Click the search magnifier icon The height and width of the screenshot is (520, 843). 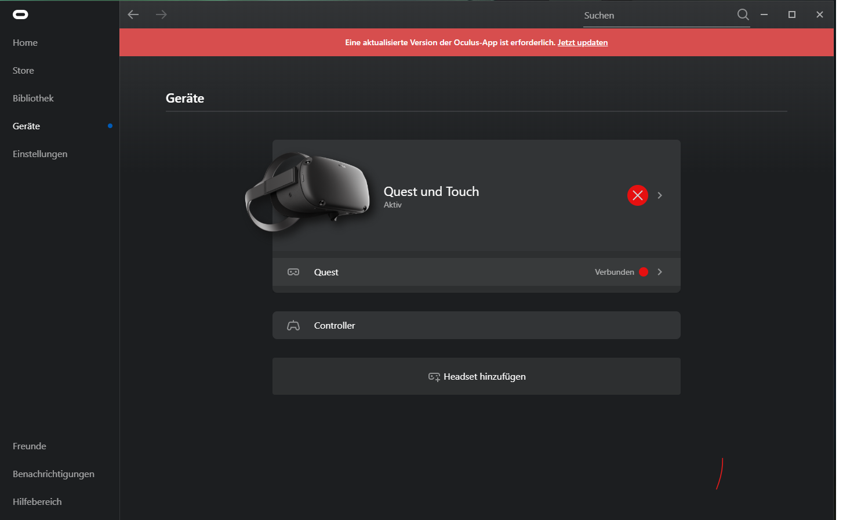[743, 14]
